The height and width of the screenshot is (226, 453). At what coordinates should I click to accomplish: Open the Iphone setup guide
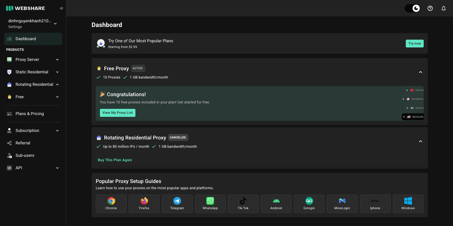[375, 204]
